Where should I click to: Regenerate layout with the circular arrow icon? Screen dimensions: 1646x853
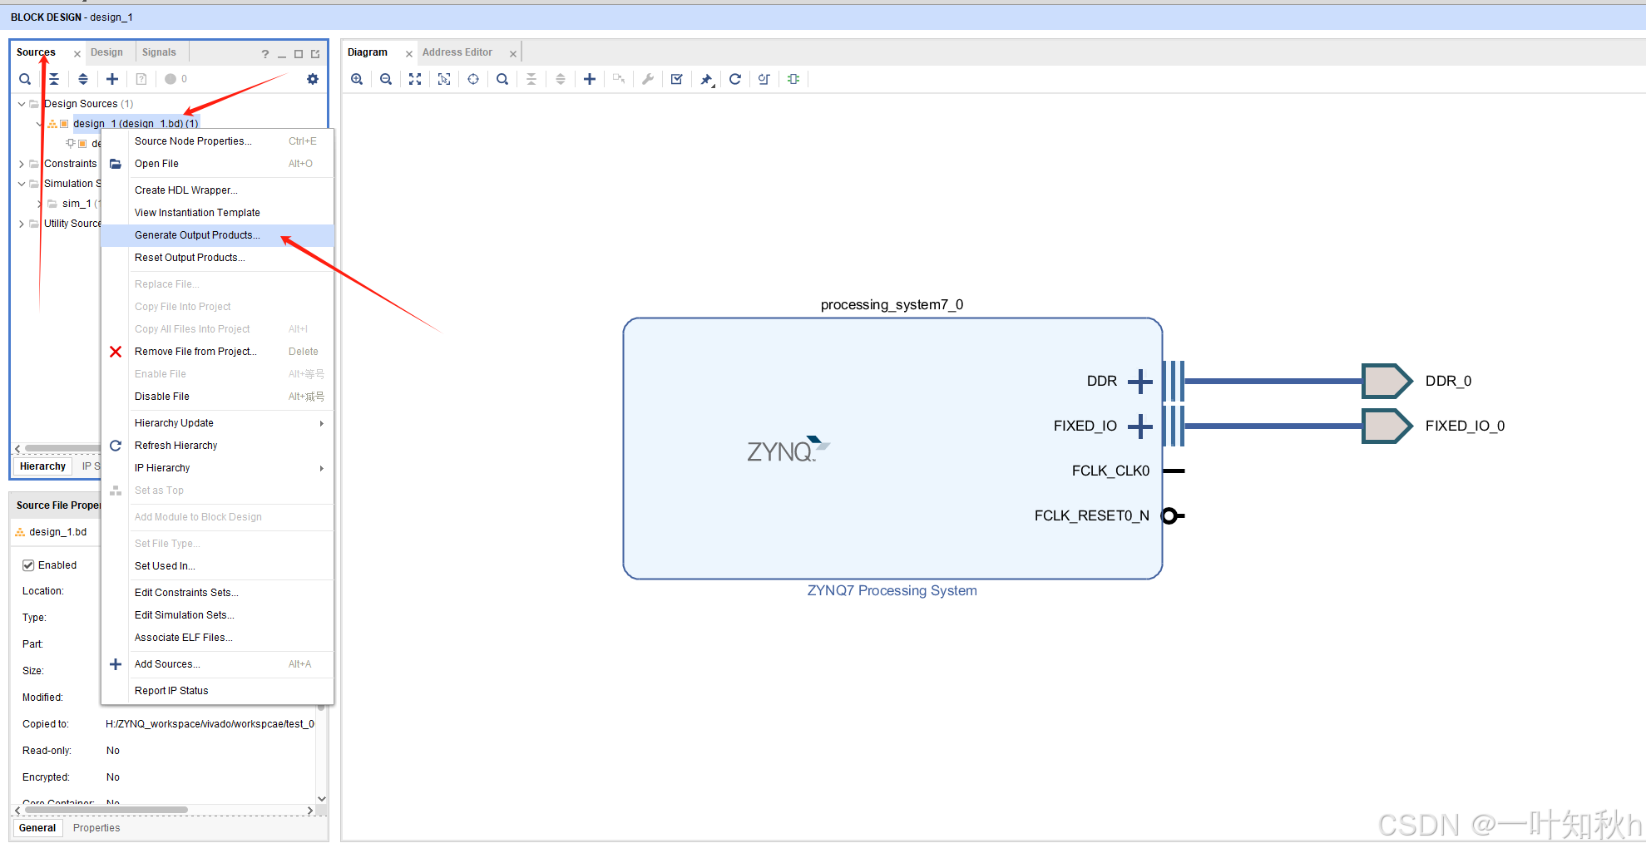tap(735, 79)
